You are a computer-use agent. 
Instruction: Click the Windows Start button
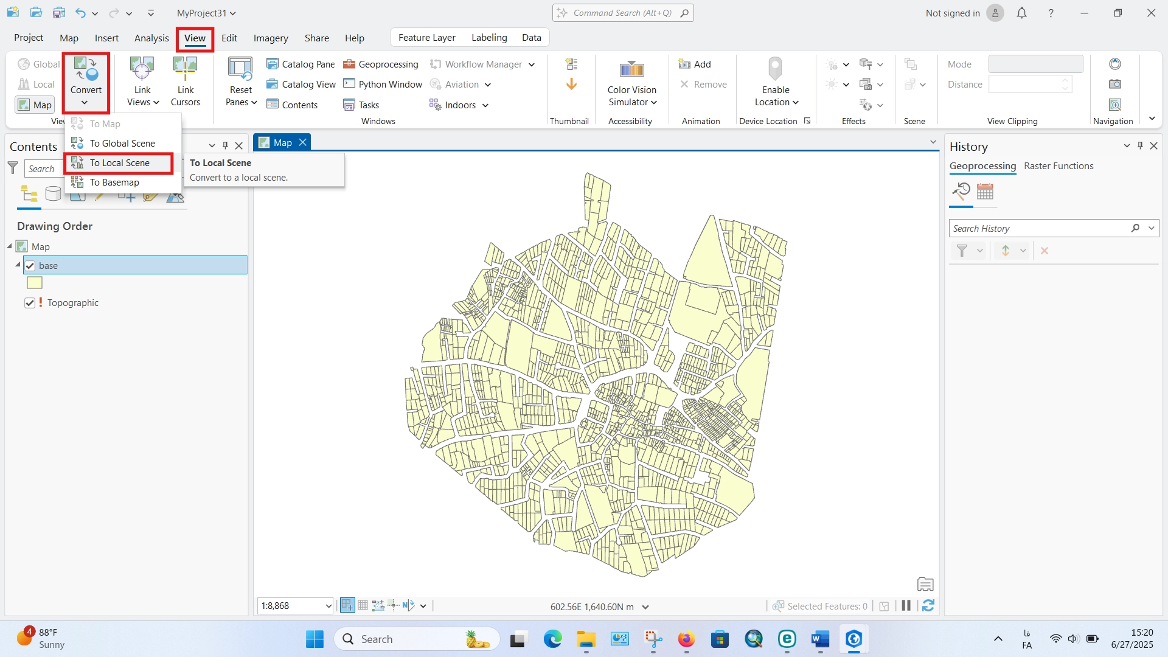315,639
